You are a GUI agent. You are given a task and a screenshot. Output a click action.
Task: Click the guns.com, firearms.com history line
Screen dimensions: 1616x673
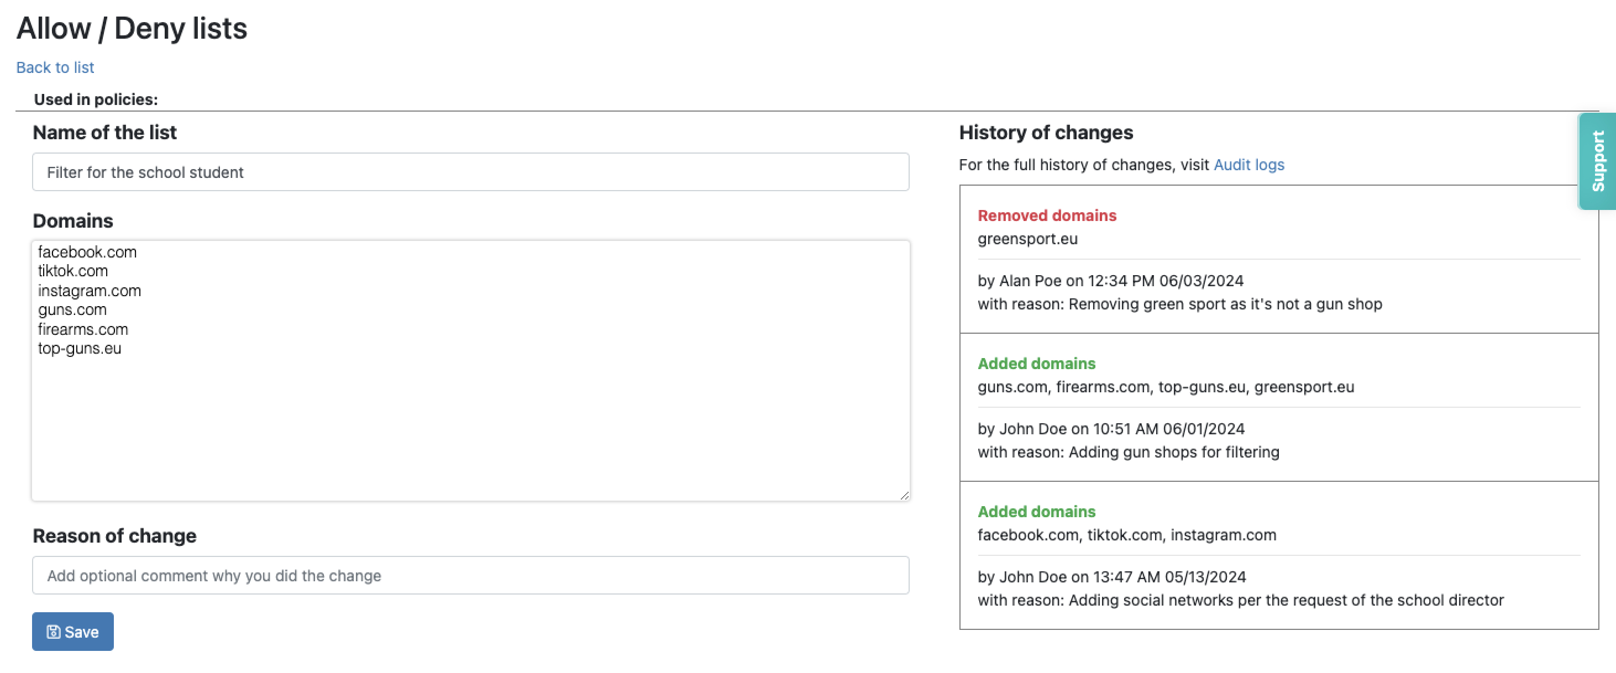coord(1166,387)
